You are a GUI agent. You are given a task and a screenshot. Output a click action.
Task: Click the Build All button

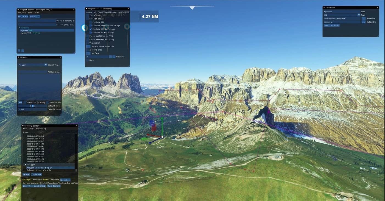(23, 16)
